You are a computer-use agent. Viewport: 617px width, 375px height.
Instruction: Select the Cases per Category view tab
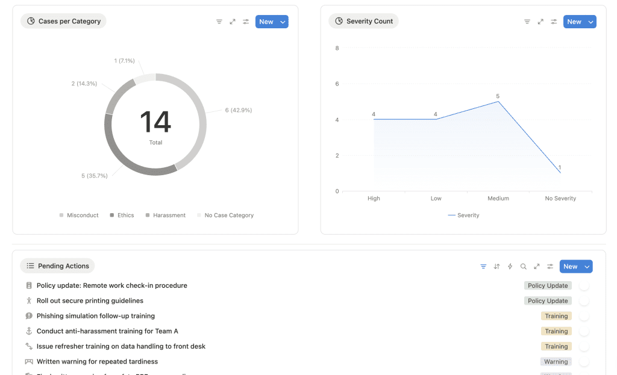pyautogui.click(x=63, y=21)
